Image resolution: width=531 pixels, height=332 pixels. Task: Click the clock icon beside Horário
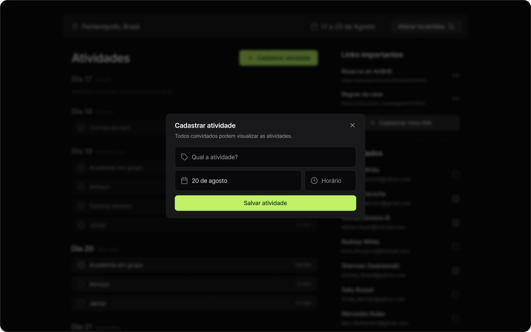click(x=314, y=181)
